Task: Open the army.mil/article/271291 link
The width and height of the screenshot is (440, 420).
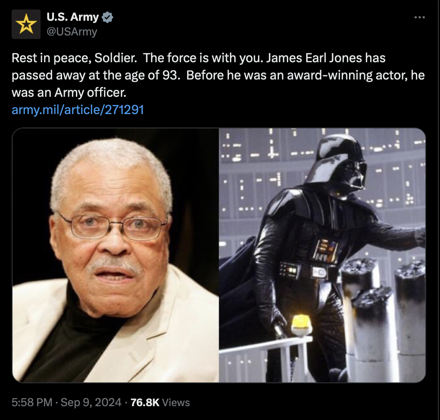Action: (x=78, y=110)
